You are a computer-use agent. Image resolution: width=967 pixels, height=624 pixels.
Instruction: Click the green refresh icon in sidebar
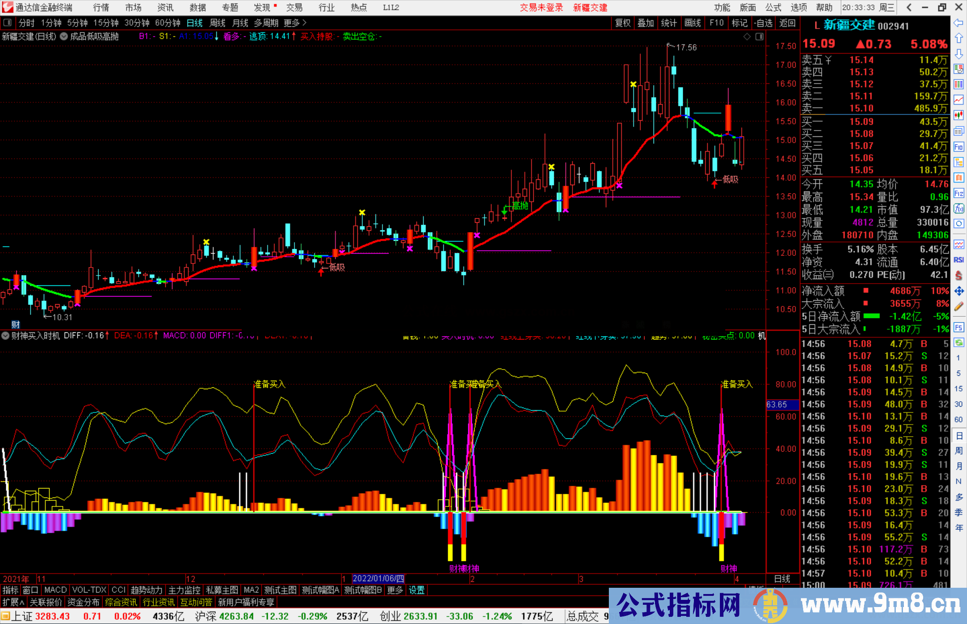tap(958, 343)
